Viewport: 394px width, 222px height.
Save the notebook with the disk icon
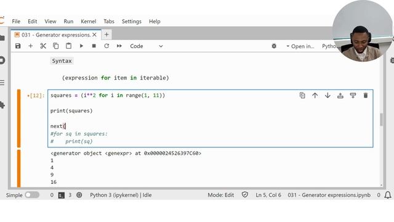tap(18, 46)
